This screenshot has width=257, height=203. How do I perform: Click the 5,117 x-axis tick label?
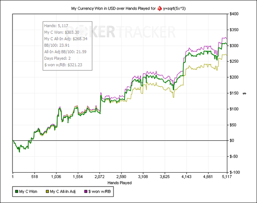coord(227,177)
